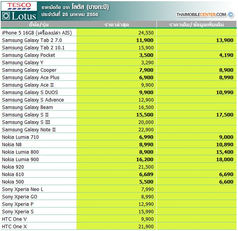
Task: Click the latest price 6,689
Action: (146, 174)
